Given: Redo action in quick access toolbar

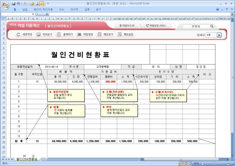Looking at the screenshot, I should click(25, 3).
